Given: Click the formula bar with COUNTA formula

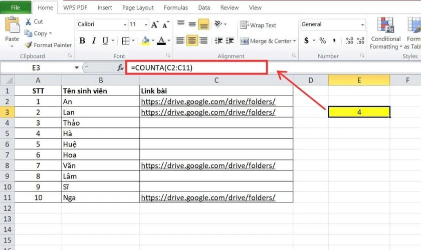Looking at the screenshot, I should (x=196, y=67).
